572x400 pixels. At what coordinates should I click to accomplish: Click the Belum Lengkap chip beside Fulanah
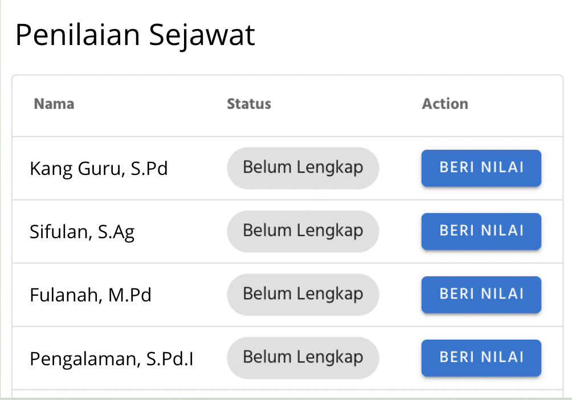[x=303, y=295]
